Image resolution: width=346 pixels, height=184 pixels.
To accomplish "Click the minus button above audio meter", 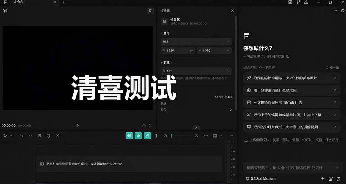I will pyautogui.click(x=231, y=136).
